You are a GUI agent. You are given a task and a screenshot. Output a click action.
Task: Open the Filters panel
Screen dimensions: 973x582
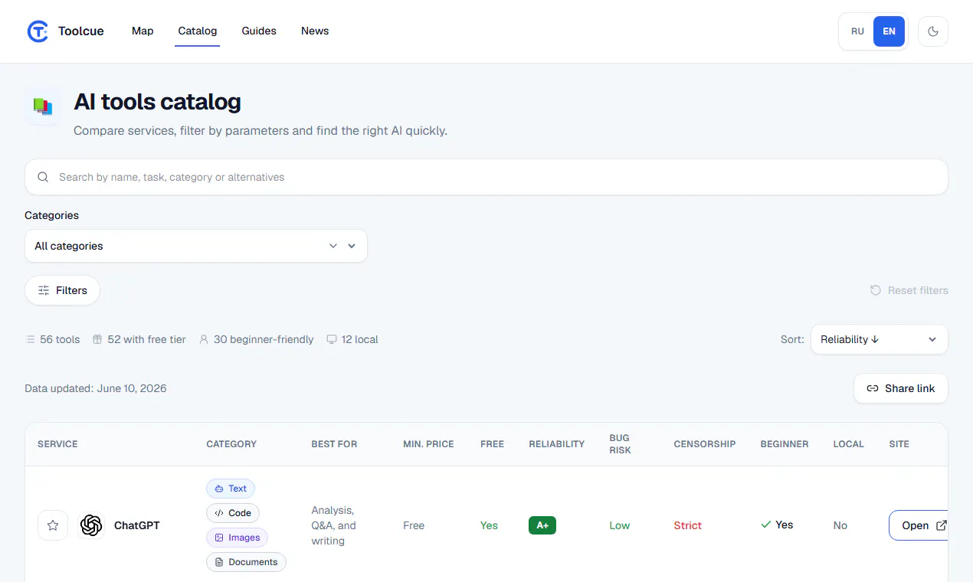(x=63, y=290)
